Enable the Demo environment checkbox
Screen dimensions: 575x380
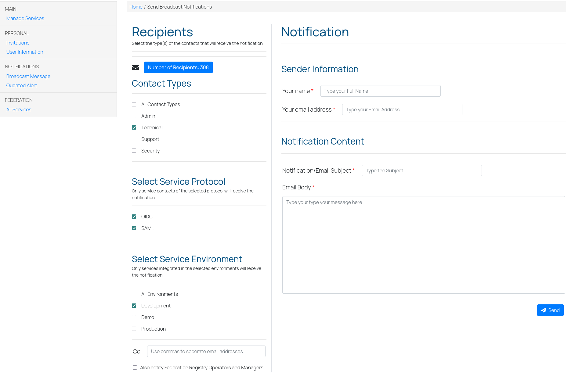point(134,317)
